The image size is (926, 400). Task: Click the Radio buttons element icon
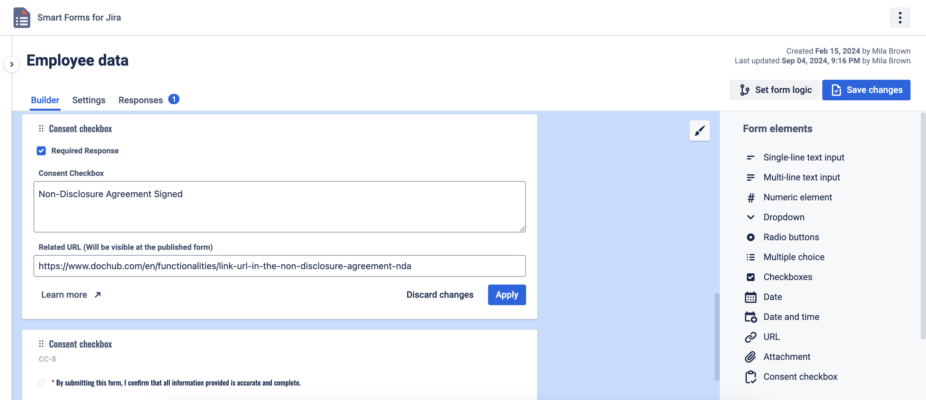(x=750, y=237)
